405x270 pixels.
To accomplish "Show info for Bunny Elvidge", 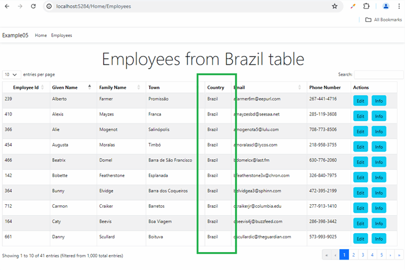I will (x=379, y=193).
